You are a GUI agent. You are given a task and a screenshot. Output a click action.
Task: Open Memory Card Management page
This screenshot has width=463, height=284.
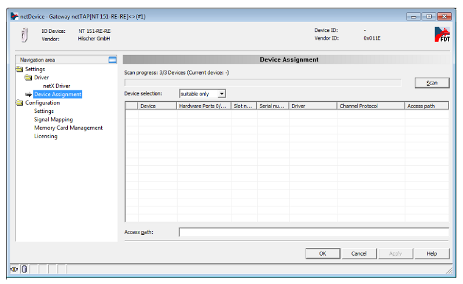pos(68,128)
